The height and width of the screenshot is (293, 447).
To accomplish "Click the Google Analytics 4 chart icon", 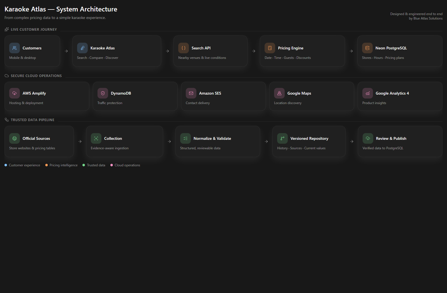I will [x=368, y=93].
